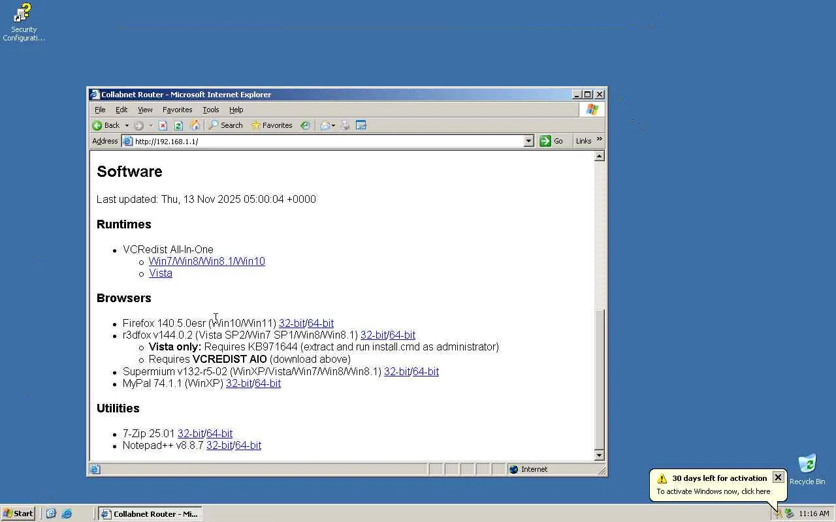Launch Internet Explorer from quick launch
The image size is (836, 522).
pos(67,514)
